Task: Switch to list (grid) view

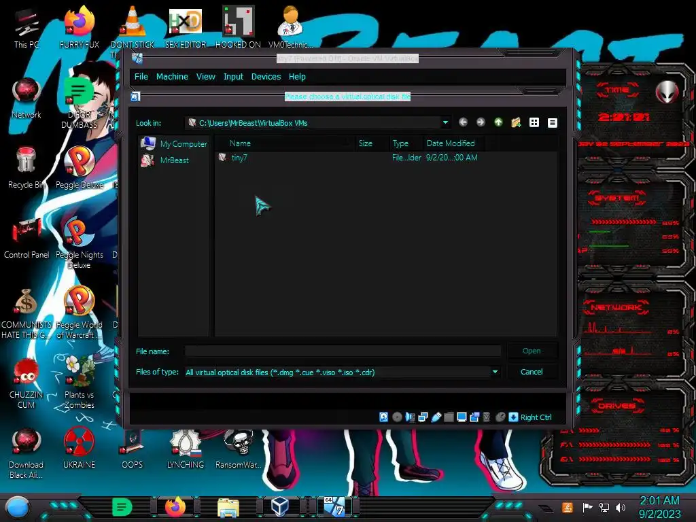Action: pyautogui.click(x=534, y=122)
